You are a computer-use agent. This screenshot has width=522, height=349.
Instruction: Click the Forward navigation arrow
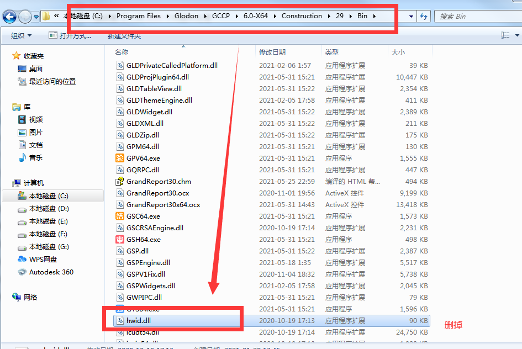[25, 17]
